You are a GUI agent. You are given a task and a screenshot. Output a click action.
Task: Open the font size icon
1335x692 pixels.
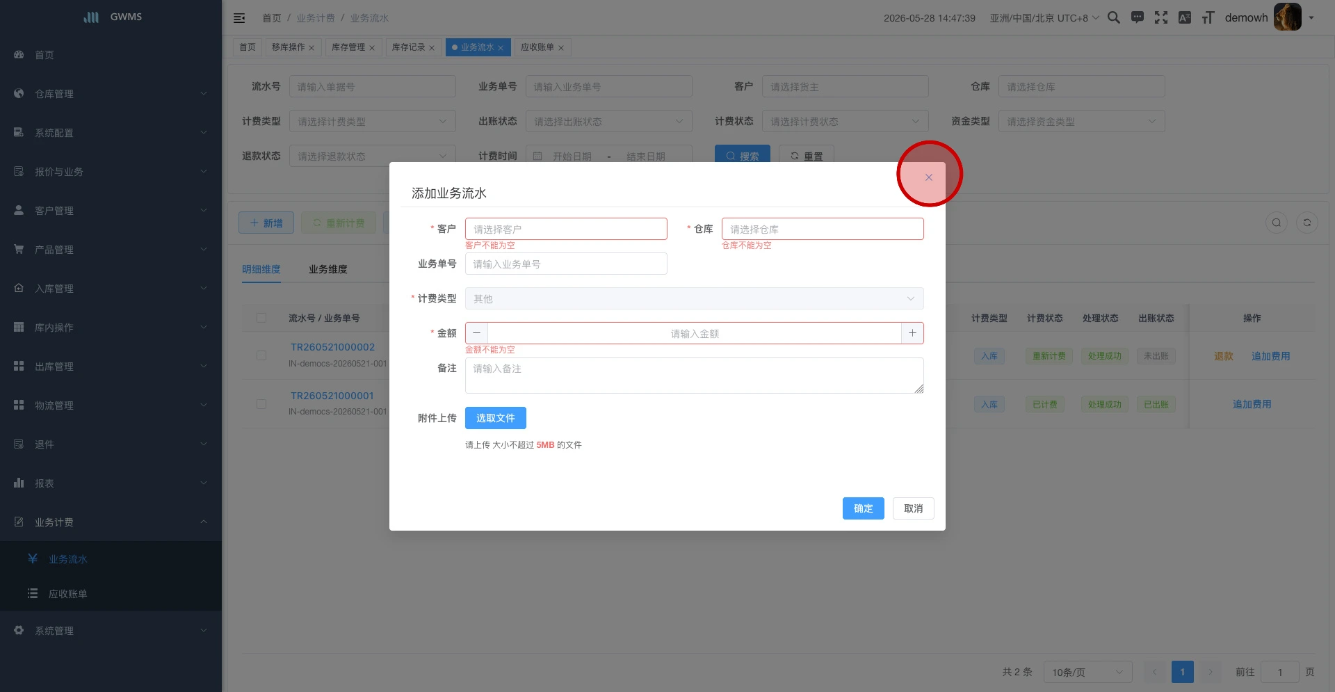1208,17
